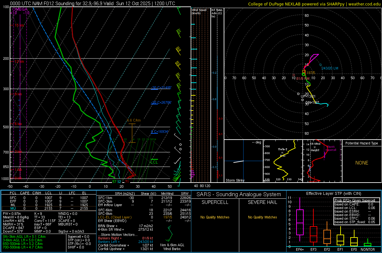382x253 pixels.
Task: Click the -20 C=26786' level label
Action: pyautogui.click(x=161, y=102)
